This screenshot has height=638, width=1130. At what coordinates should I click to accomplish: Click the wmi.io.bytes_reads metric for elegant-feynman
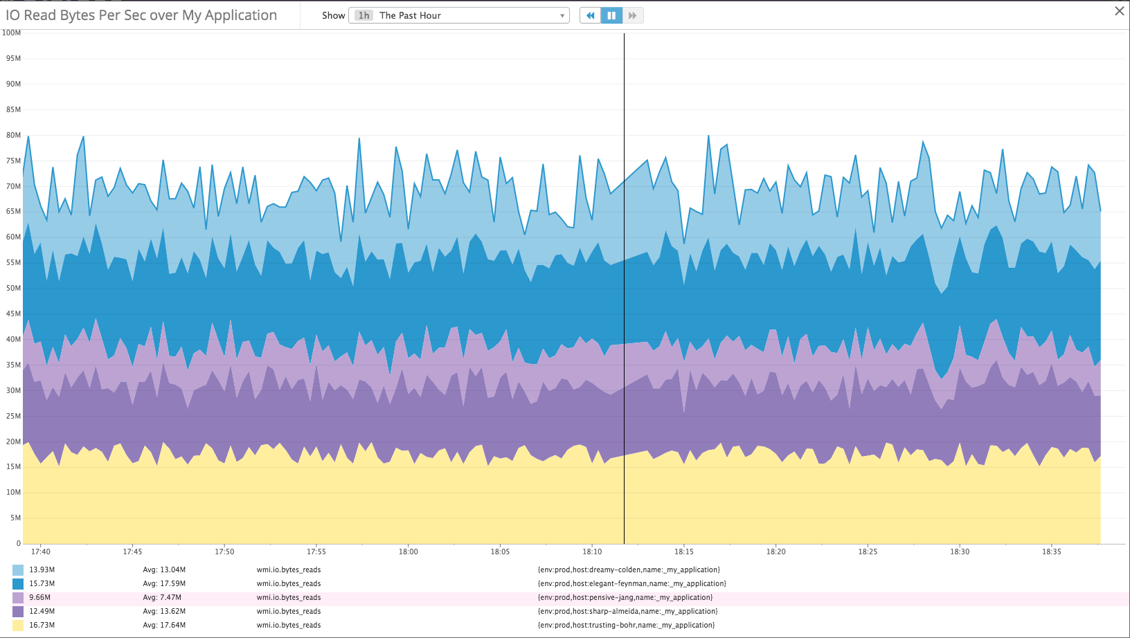289,583
